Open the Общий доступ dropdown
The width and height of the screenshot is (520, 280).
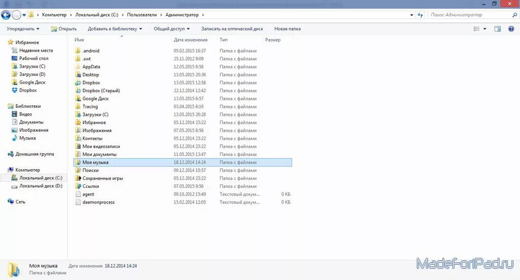[x=172, y=29]
